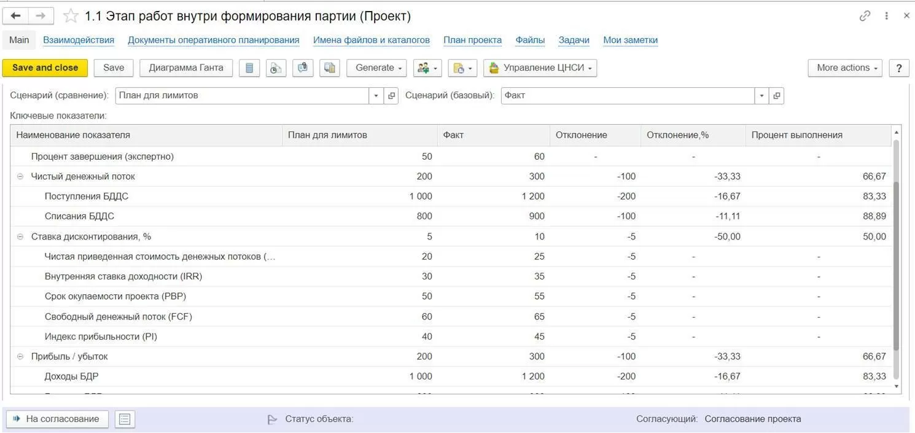Go back using the left arrow

pyautogui.click(x=16, y=16)
